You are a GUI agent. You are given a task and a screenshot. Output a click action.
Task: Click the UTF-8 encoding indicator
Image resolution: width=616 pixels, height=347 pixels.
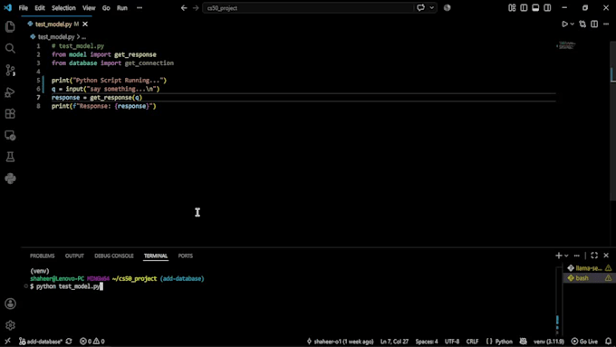pyautogui.click(x=452, y=341)
